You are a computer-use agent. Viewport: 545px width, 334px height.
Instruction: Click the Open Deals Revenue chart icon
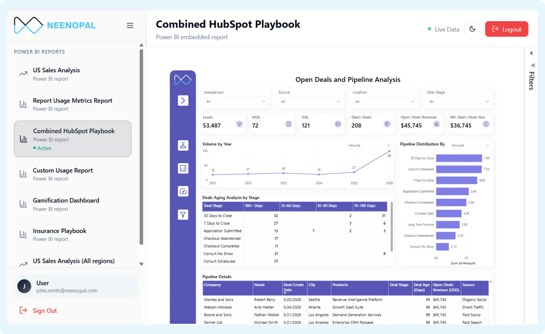pos(436,124)
